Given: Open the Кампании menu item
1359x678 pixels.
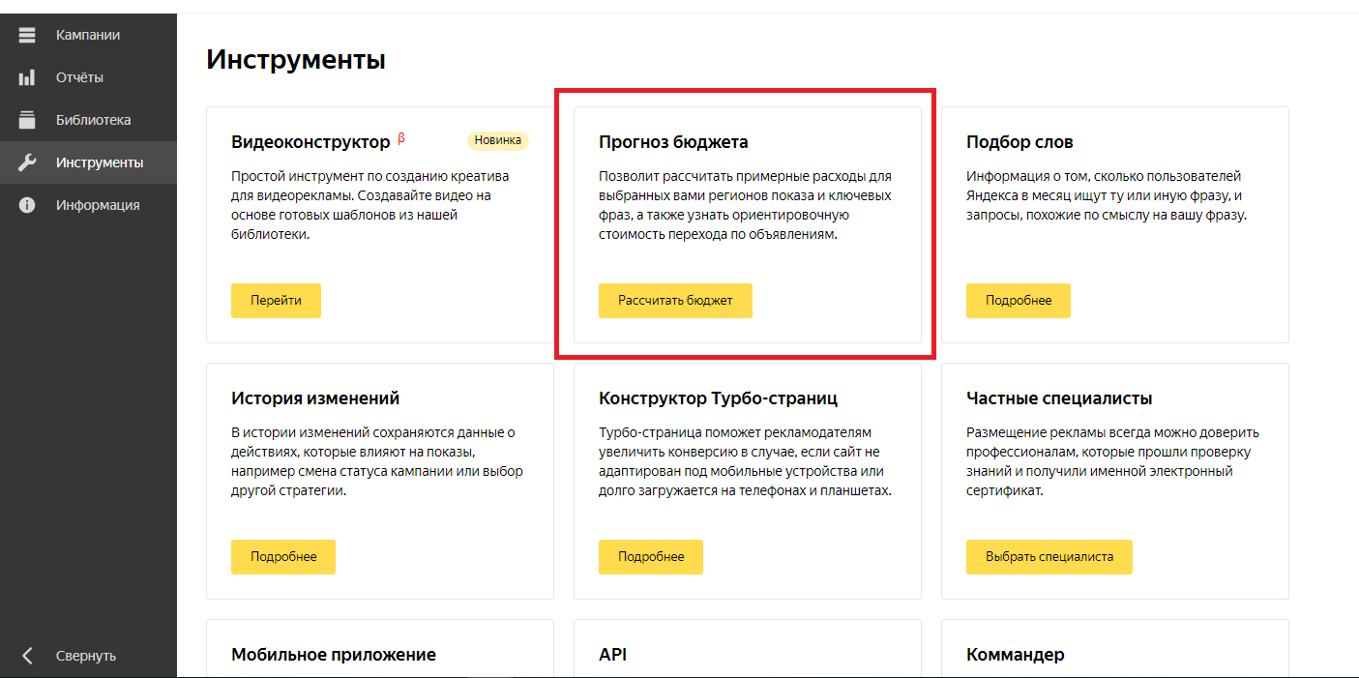Looking at the screenshot, I should point(88,35).
